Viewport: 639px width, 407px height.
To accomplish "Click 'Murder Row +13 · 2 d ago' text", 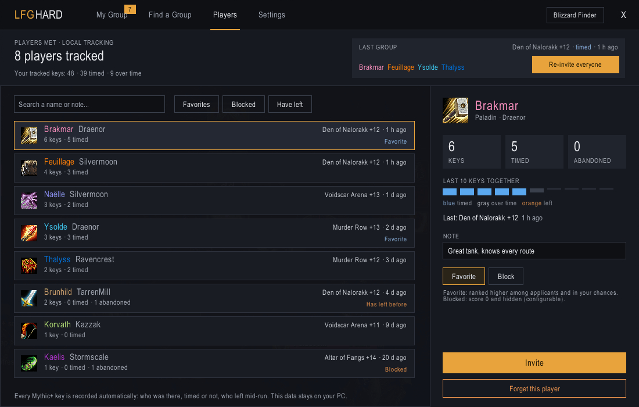I will [x=369, y=227].
